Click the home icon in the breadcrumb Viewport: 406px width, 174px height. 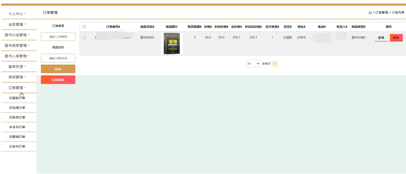pos(370,12)
